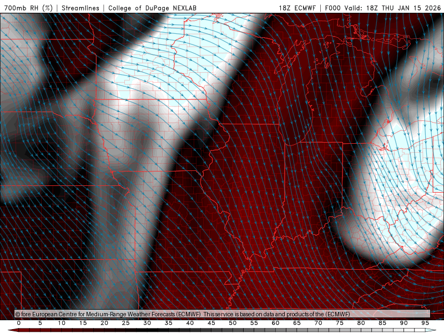Click the "70" label on the RH scale
444x333 pixels.
click(318, 323)
